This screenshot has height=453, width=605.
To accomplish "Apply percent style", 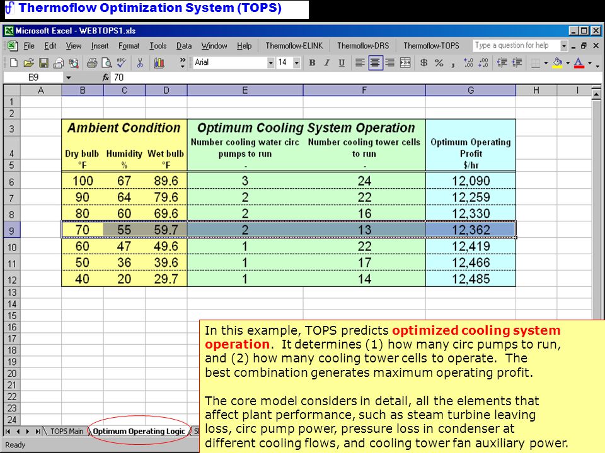I will tap(439, 63).
